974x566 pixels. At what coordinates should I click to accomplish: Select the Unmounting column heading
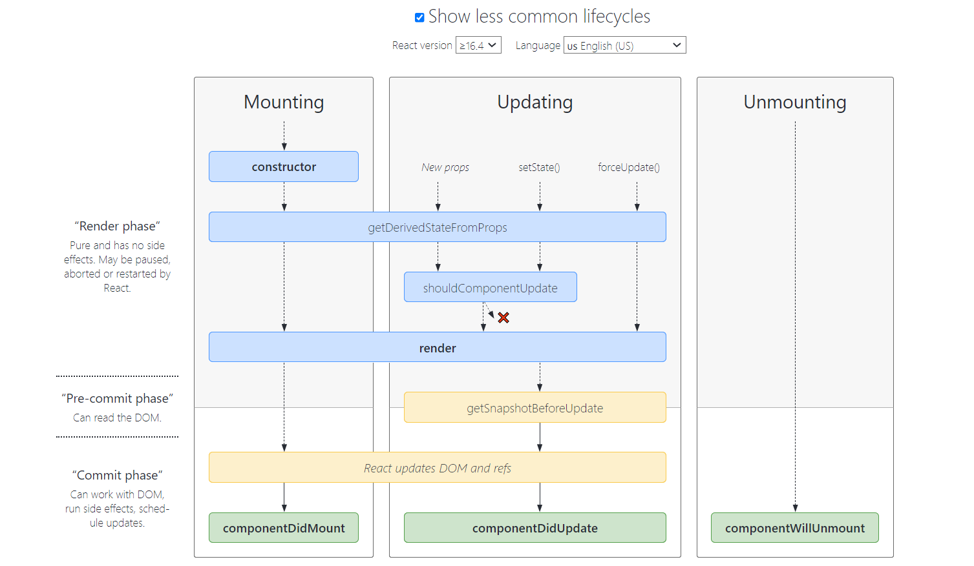pyautogui.click(x=795, y=102)
